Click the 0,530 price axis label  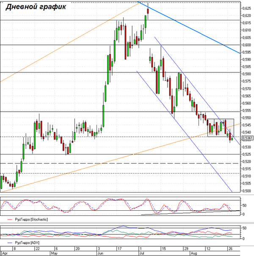click(x=246, y=147)
